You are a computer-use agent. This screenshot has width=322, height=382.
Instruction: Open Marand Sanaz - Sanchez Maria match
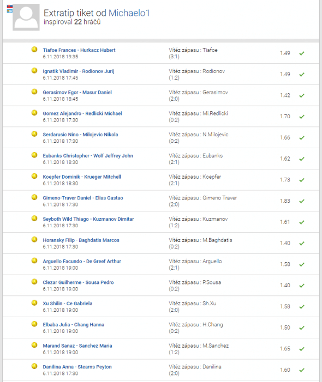click(x=77, y=345)
